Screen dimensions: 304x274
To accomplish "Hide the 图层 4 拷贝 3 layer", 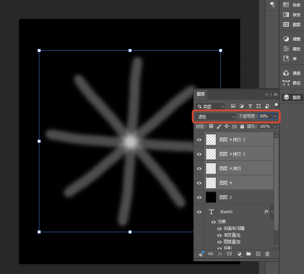I will pyautogui.click(x=199, y=140).
